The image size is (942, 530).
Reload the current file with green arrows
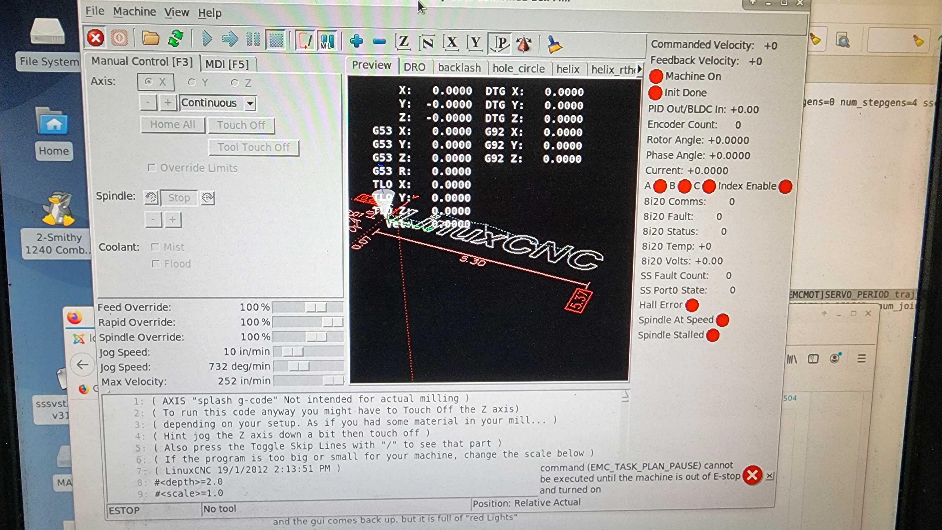coord(175,39)
